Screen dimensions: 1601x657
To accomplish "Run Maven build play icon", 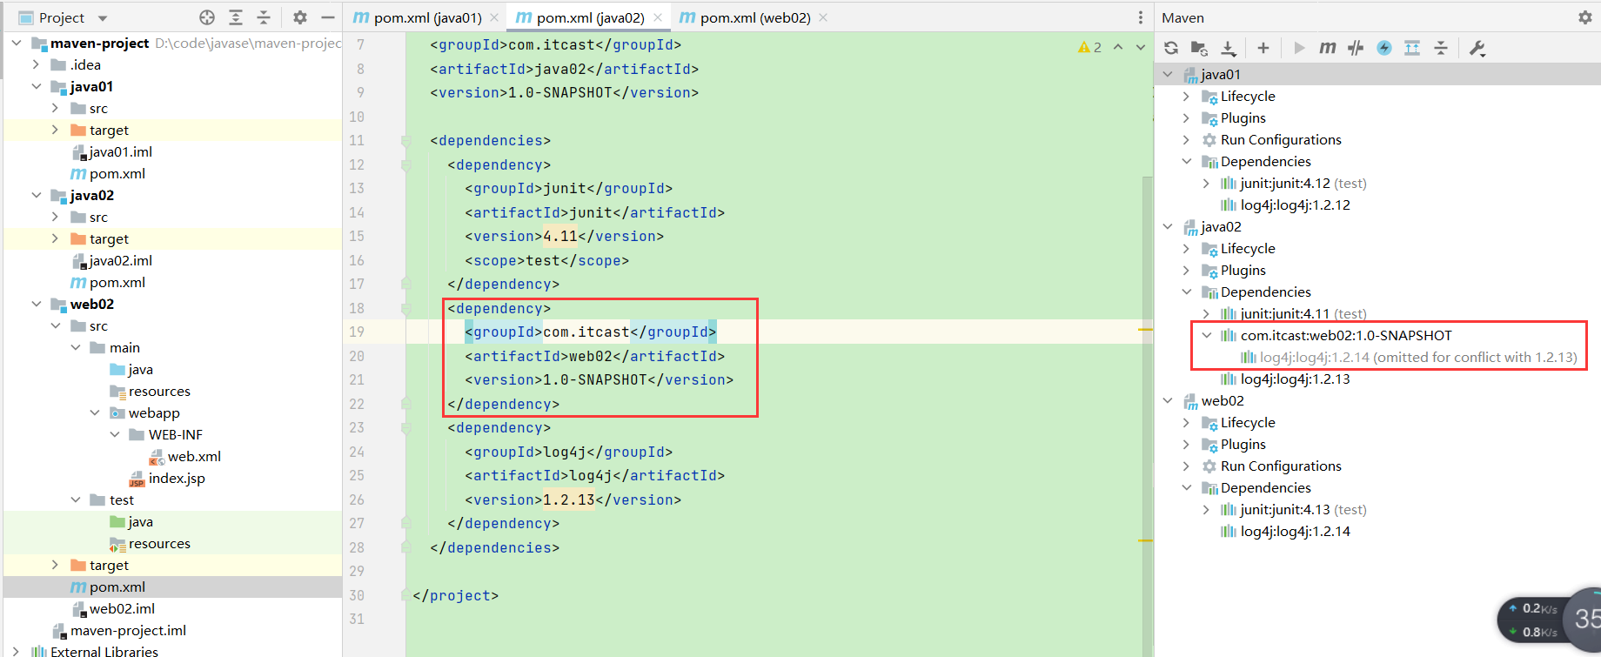I will [1299, 48].
